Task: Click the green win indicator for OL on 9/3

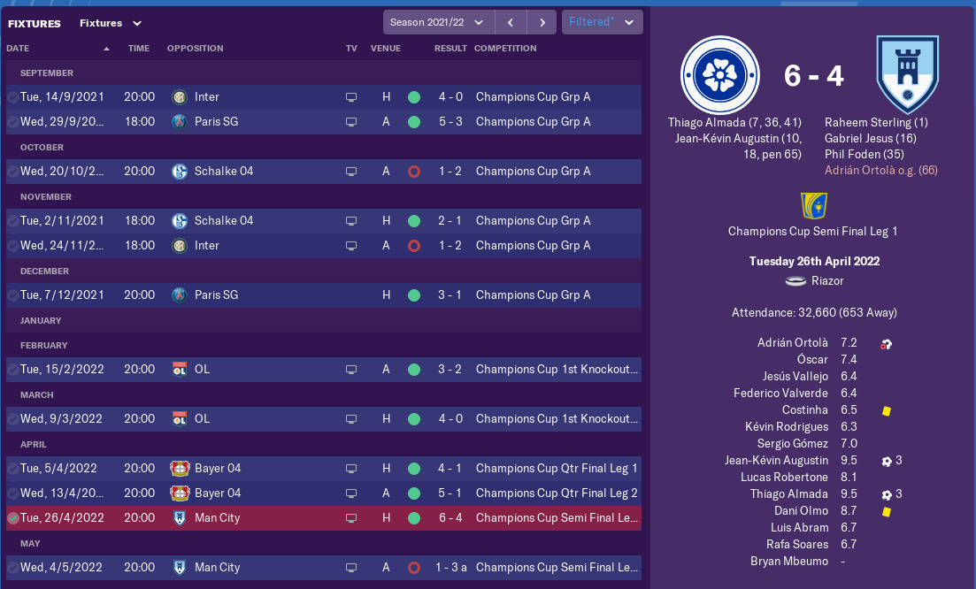Action: coord(413,418)
